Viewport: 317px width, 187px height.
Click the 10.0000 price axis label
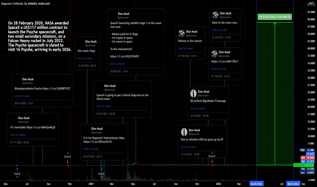311,136
